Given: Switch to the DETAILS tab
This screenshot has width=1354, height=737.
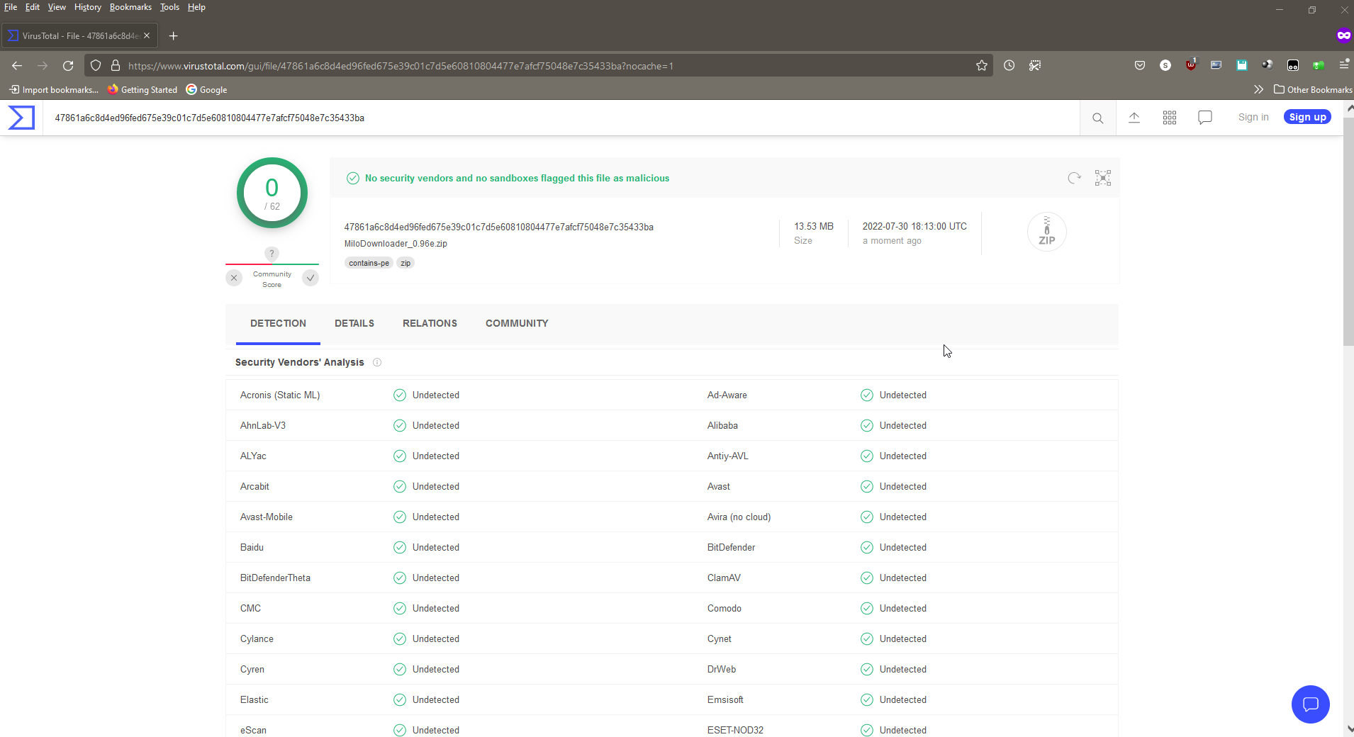Looking at the screenshot, I should [354, 323].
